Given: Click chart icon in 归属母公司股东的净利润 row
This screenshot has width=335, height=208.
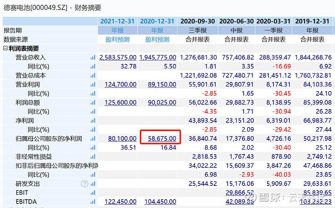Looking at the screenshot, I should point(93,139).
